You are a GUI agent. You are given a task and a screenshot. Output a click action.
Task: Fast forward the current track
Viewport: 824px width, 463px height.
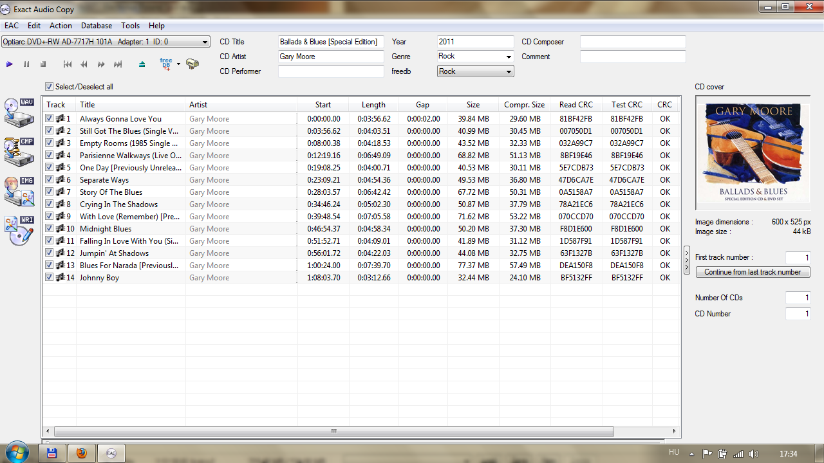101,64
